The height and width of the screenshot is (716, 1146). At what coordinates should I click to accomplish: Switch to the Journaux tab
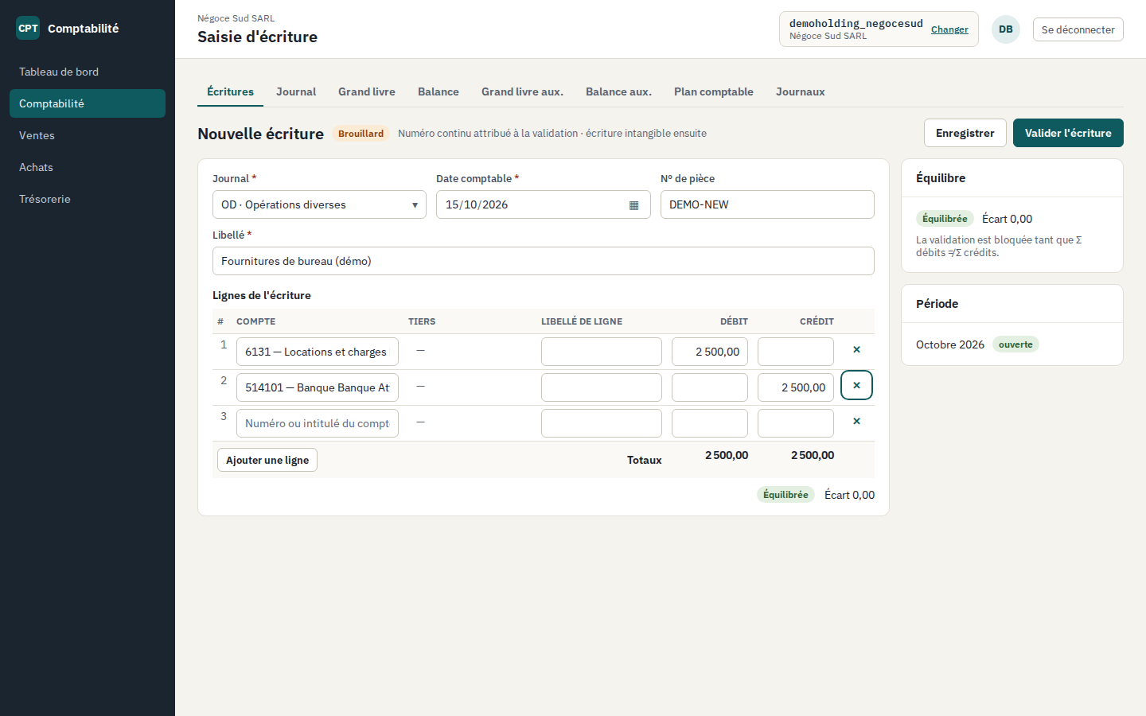(800, 91)
